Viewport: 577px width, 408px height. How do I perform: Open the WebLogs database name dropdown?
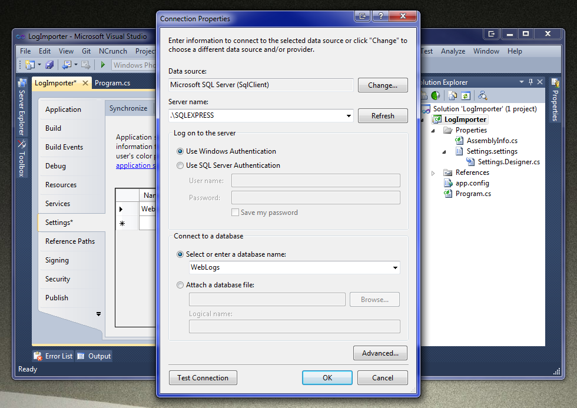(396, 267)
